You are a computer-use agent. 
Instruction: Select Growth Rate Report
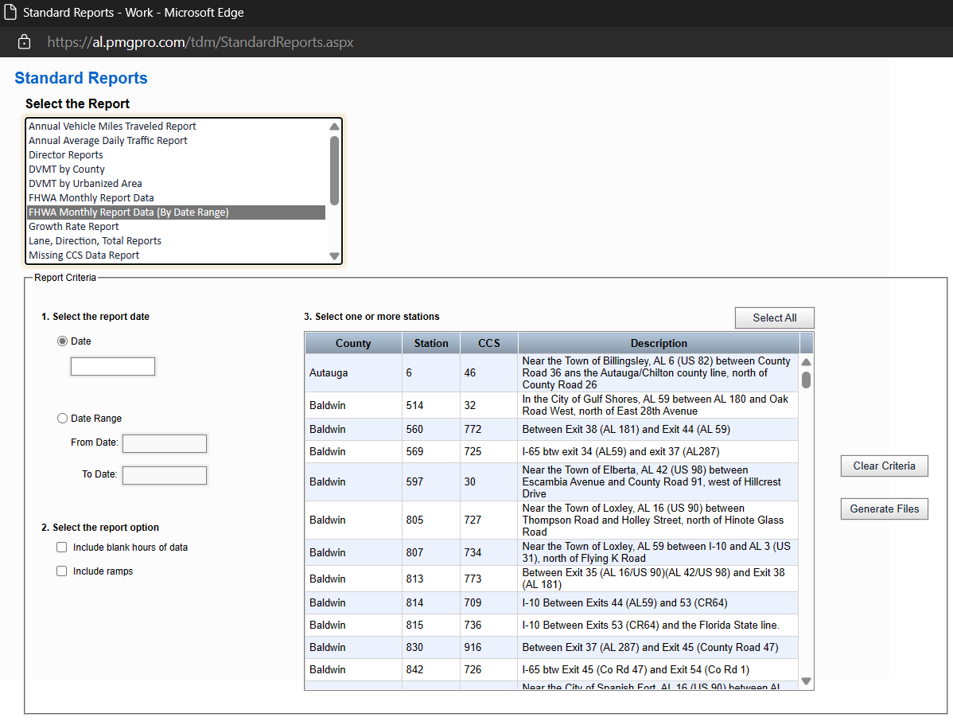177,226
